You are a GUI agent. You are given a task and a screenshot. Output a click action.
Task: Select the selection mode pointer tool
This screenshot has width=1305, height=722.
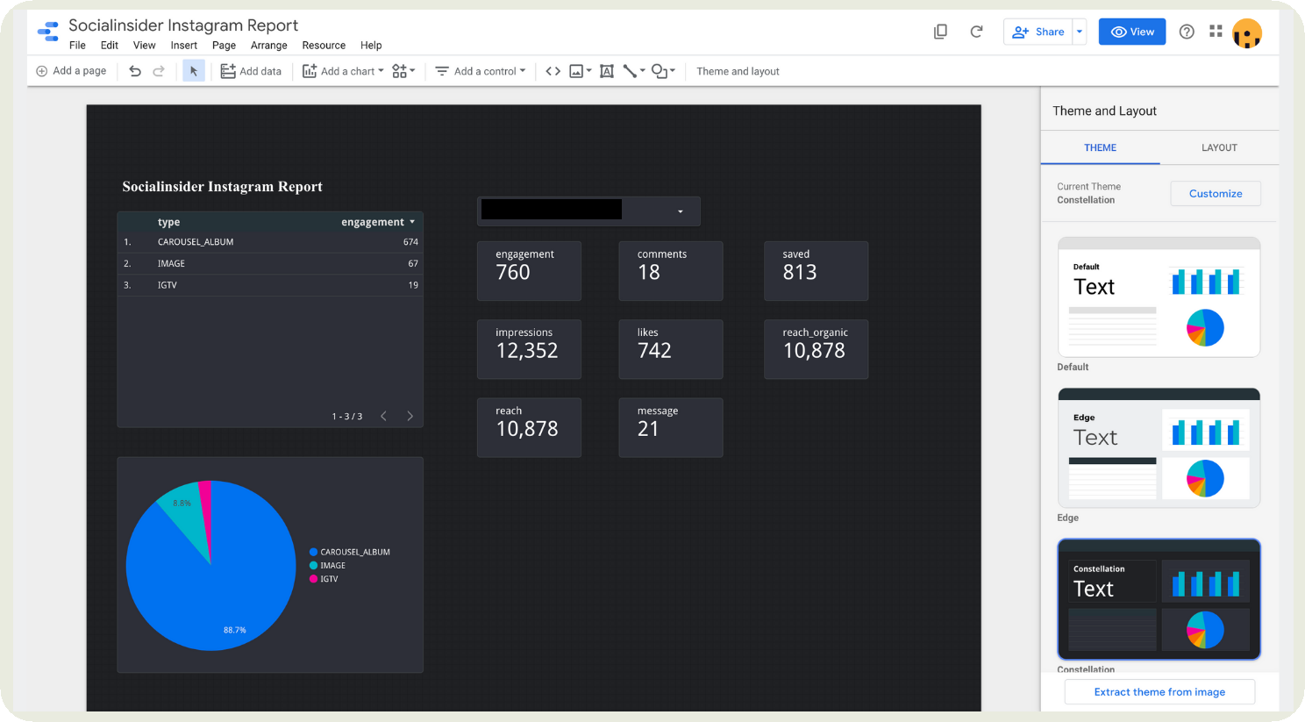194,71
